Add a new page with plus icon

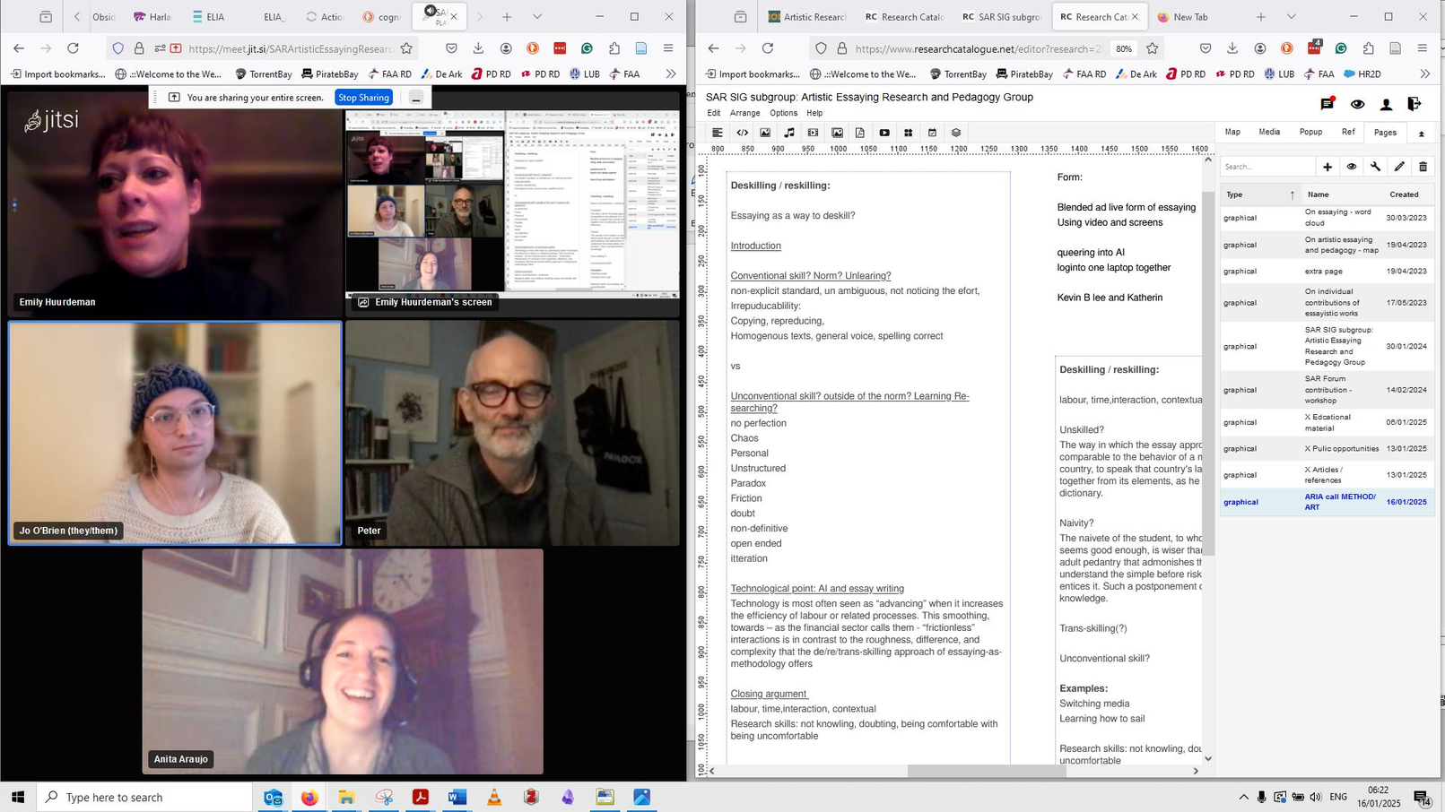tap(1327, 167)
